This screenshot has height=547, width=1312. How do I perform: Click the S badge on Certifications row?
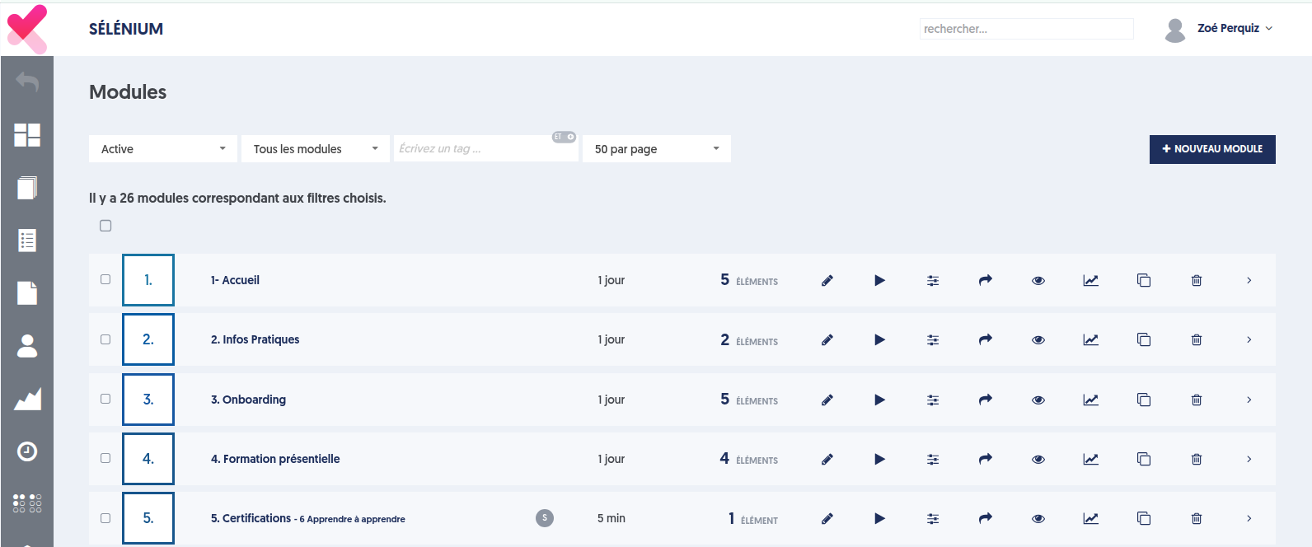click(x=545, y=518)
